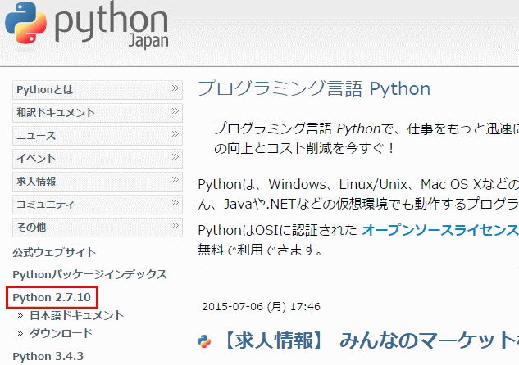The height and width of the screenshot is (365, 519).
Task: Open the その他 menu item
Action: pos(98,228)
